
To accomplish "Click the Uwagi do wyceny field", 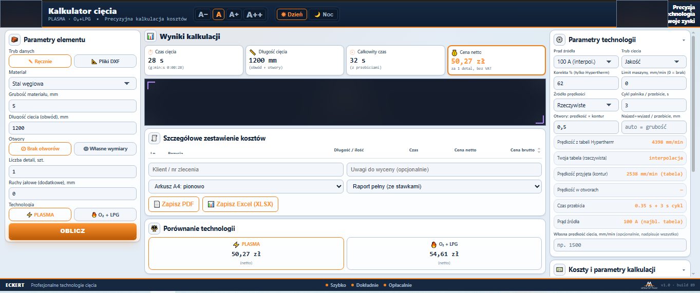I will coord(444,169).
